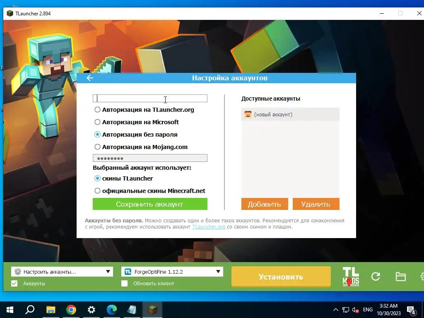Follow the TLauncher.org link in the hint text

209,226
